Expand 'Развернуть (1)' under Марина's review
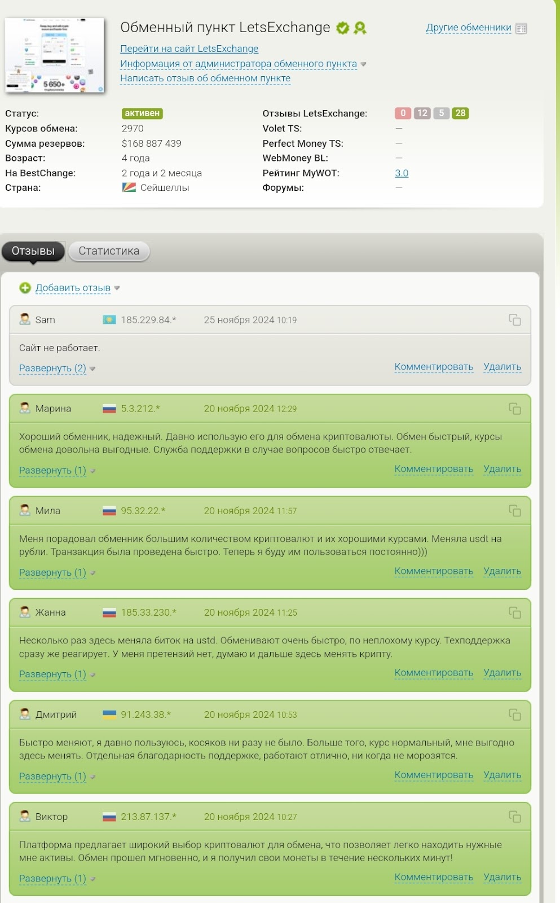560x903 pixels. click(x=52, y=471)
